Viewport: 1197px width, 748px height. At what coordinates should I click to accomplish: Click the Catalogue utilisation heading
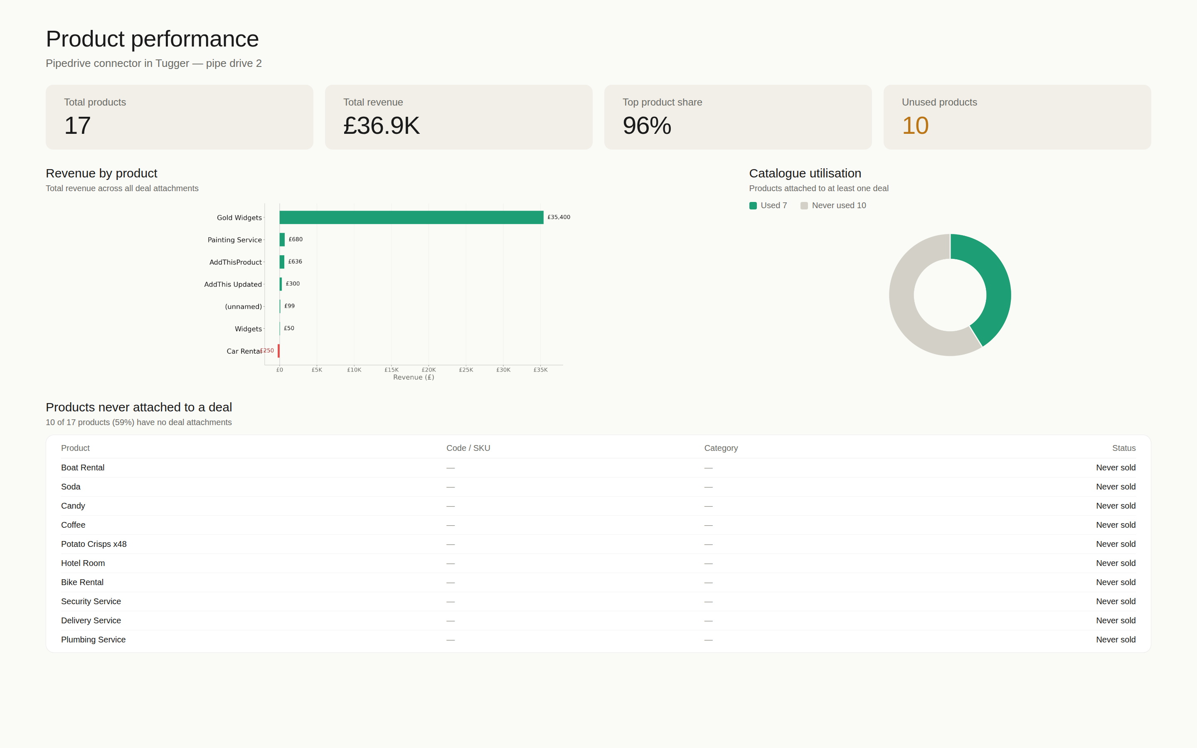(805, 174)
